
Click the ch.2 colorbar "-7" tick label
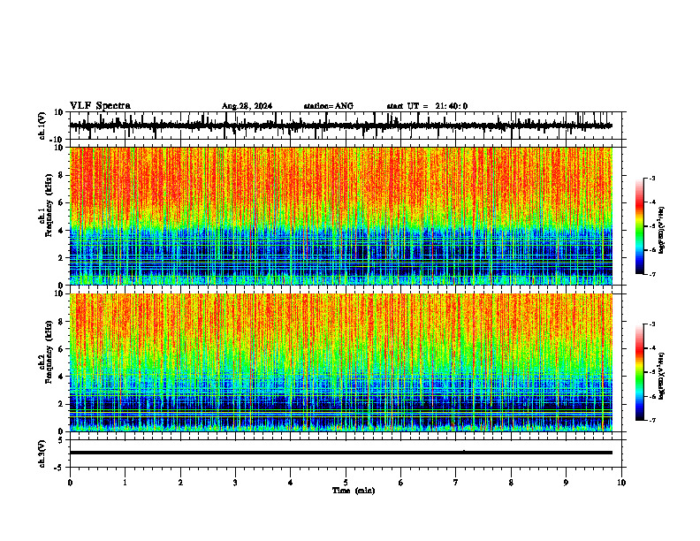coord(652,420)
